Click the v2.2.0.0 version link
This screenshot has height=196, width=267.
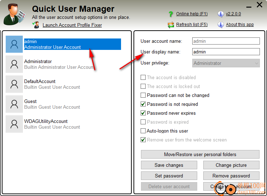234,14
